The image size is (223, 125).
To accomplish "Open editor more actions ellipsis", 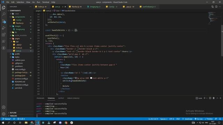I will click(x=220, y=7).
